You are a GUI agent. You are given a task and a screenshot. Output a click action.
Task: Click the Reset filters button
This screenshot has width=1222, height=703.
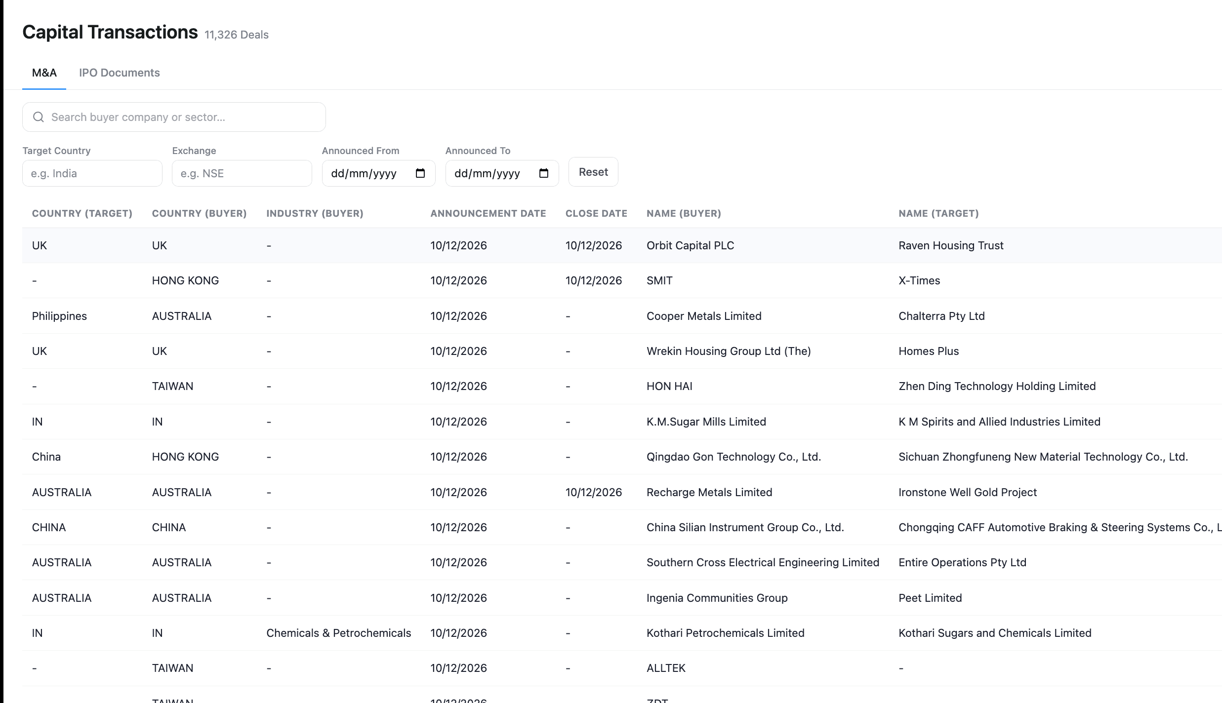point(593,172)
